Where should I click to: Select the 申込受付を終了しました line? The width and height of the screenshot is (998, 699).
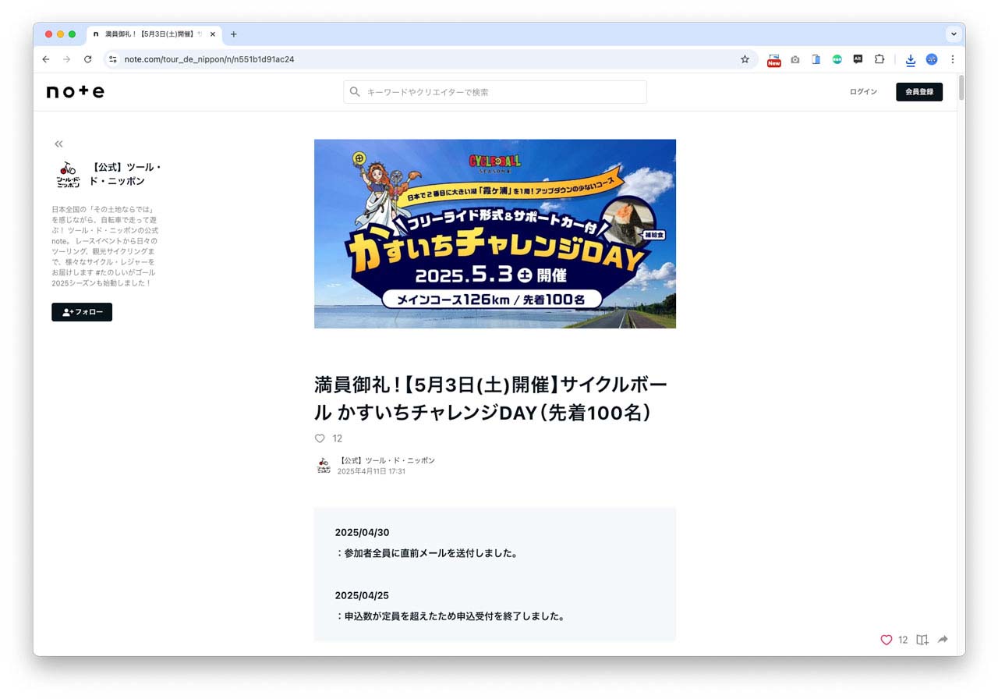(x=450, y=616)
